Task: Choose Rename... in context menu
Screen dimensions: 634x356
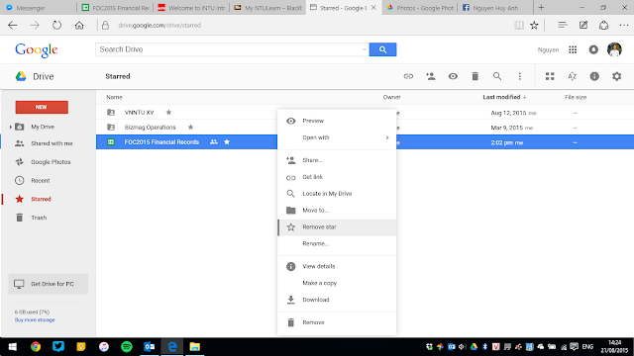Action: [x=337, y=243]
